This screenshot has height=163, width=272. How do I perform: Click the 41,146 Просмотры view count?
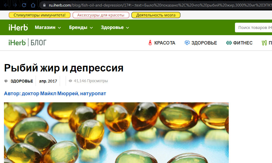tap(91, 81)
